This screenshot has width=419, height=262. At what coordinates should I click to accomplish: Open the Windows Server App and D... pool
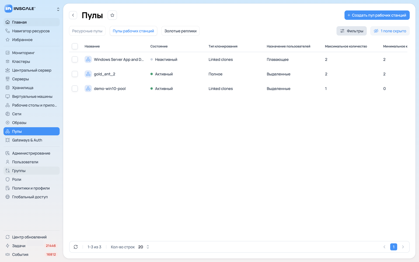(119, 60)
